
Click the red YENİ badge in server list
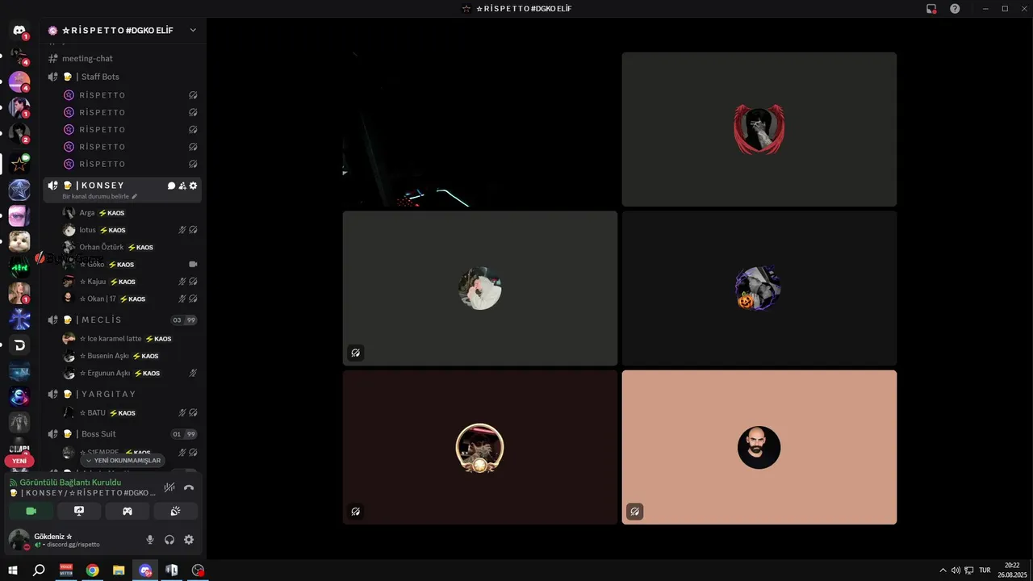[19, 462]
